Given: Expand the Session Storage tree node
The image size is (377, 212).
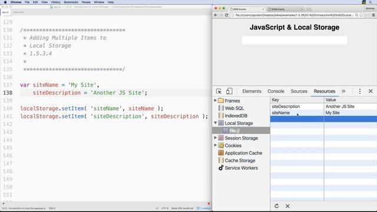Looking at the screenshot, I should (216, 138).
